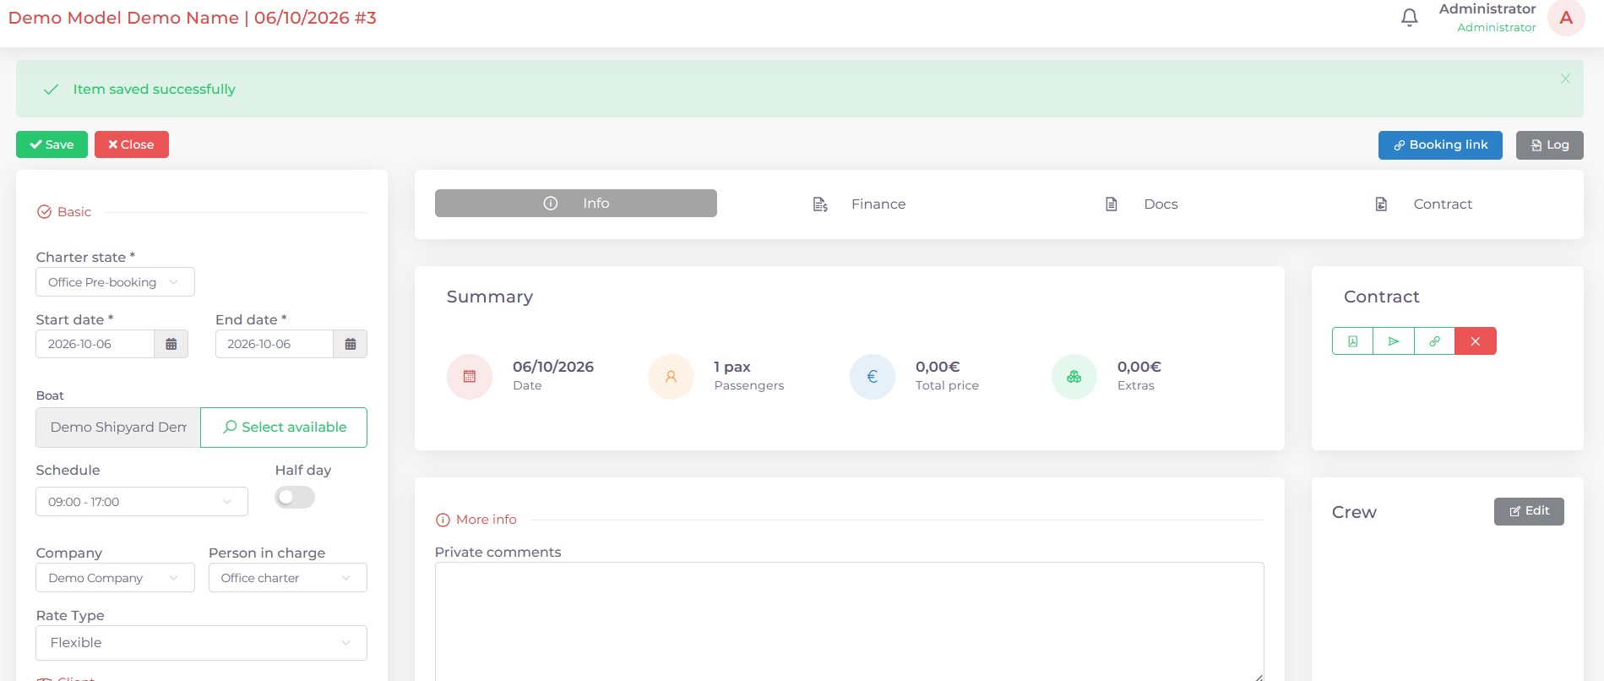The height and width of the screenshot is (681, 1604).
Task: Click the green Save button
Action: coord(52,144)
